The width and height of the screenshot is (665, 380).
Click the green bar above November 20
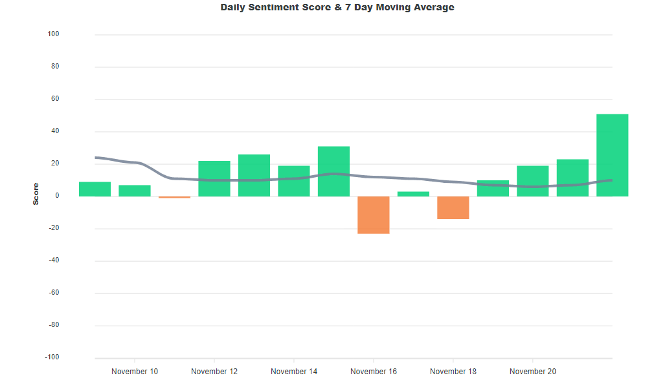click(532, 181)
